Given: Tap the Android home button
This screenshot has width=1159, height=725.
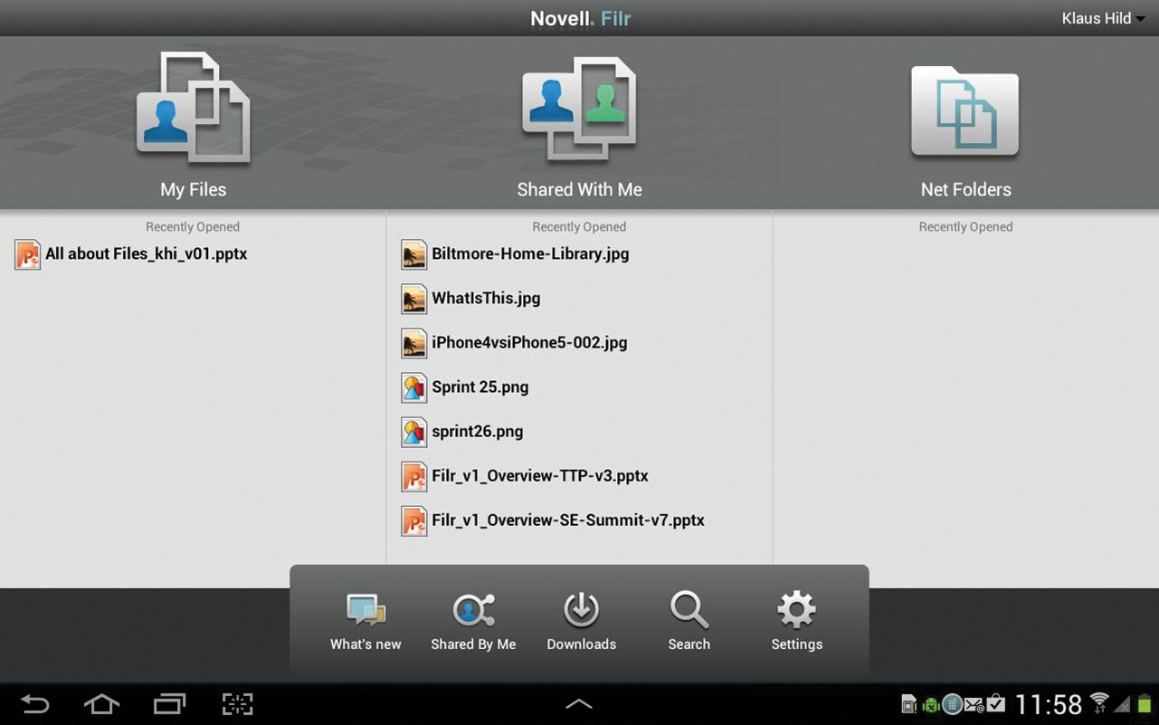Looking at the screenshot, I should pos(101,704).
